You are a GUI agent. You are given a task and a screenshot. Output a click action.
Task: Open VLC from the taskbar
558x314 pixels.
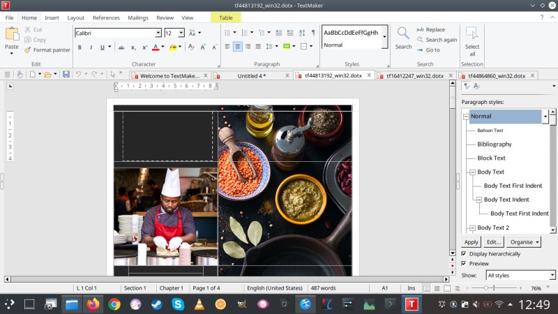tap(199, 304)
